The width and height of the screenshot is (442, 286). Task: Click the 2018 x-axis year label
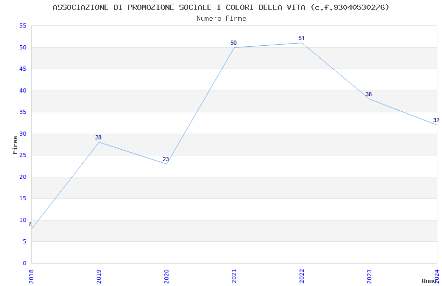31,276
